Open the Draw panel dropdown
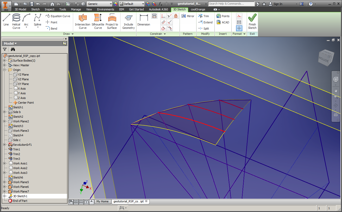The height and width of the screenshot is (212, 342). pyautogui.click(x=68, y=34)
